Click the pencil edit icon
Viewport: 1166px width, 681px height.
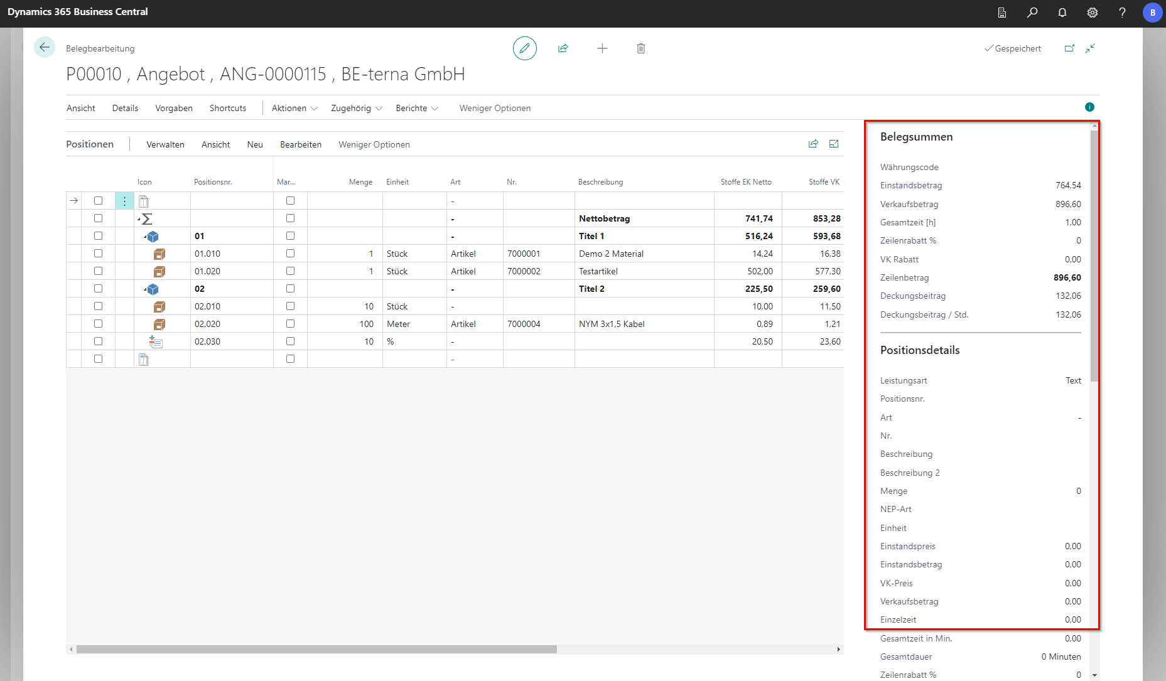[x=524, y=48]
